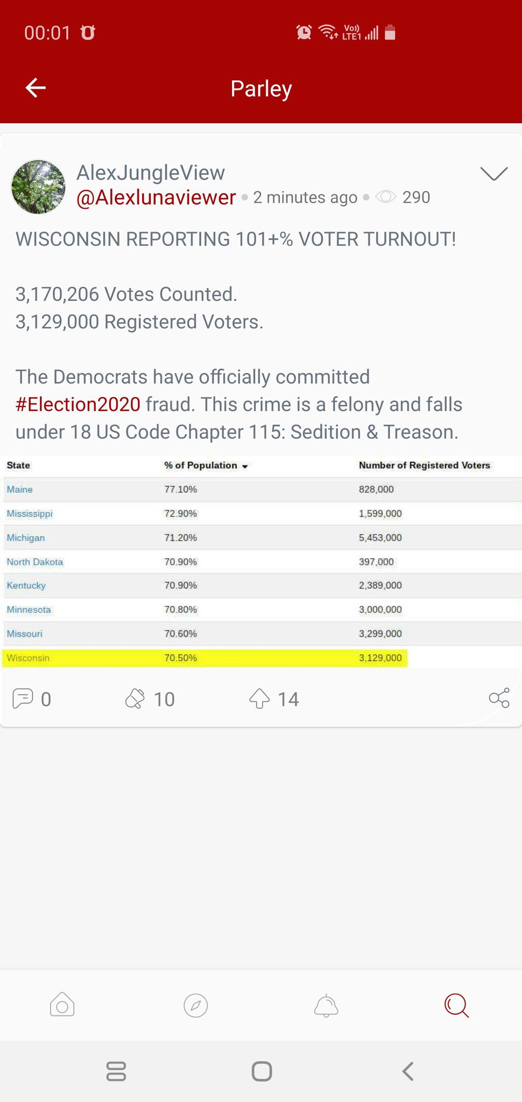Open the #Election2020 hashtag
This screenshot has width=522, height=1102.
point(78,404)
